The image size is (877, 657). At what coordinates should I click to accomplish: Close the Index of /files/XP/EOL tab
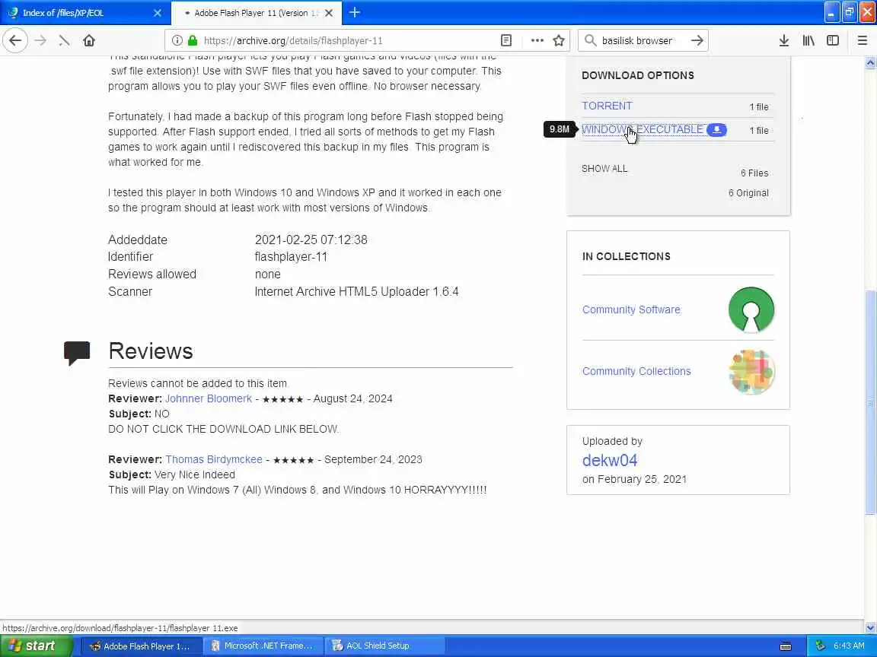[x=158, y=12]
